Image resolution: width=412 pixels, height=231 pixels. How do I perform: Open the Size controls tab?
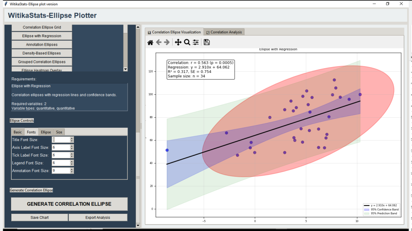coord(59,132)
